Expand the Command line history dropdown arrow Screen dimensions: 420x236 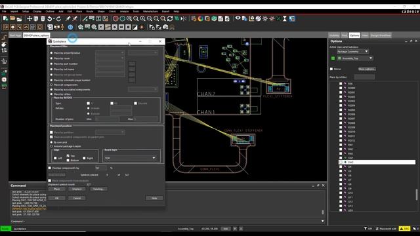[322, 221]
